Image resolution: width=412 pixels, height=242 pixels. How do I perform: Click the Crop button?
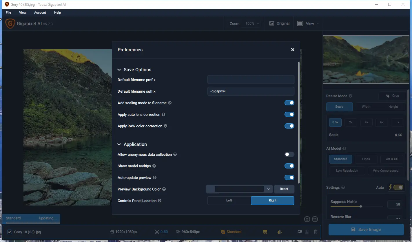[392, 96]
